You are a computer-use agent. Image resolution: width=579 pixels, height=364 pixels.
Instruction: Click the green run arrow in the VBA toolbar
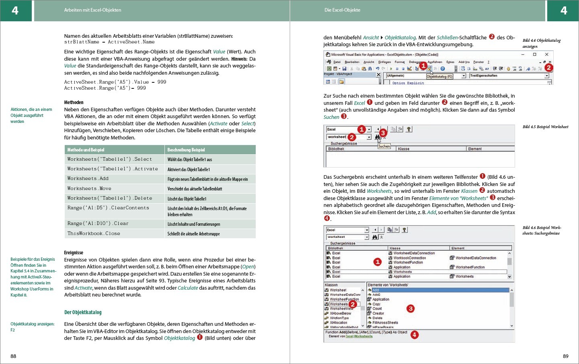pyautogui.click(x=391, y=69)
